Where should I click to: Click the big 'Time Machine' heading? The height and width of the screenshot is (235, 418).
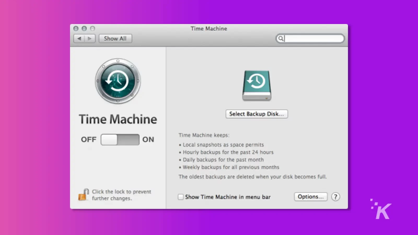tap(118, 119)
